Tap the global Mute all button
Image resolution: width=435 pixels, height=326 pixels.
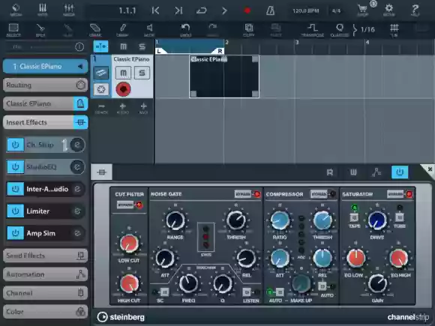coord(123,46)
